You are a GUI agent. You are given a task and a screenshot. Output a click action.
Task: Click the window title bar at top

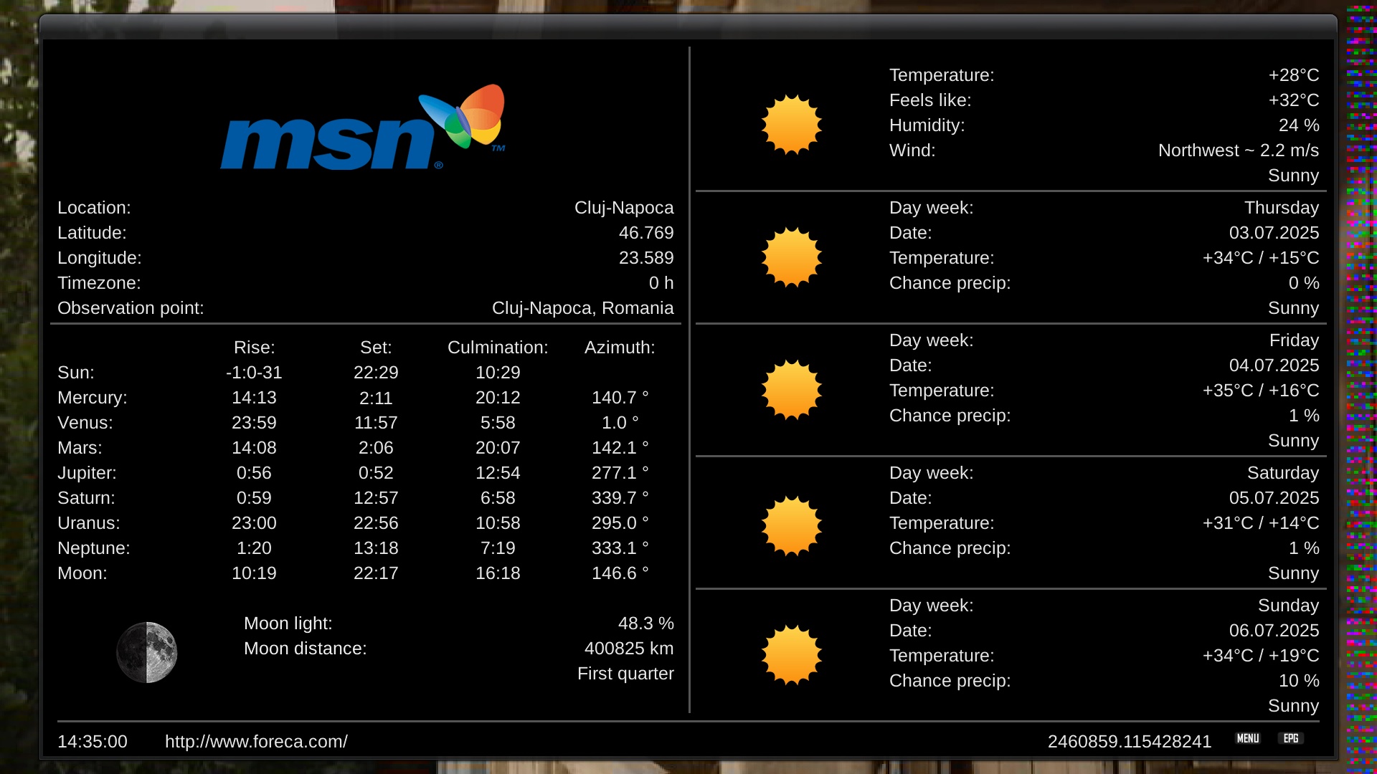(687, 27)
